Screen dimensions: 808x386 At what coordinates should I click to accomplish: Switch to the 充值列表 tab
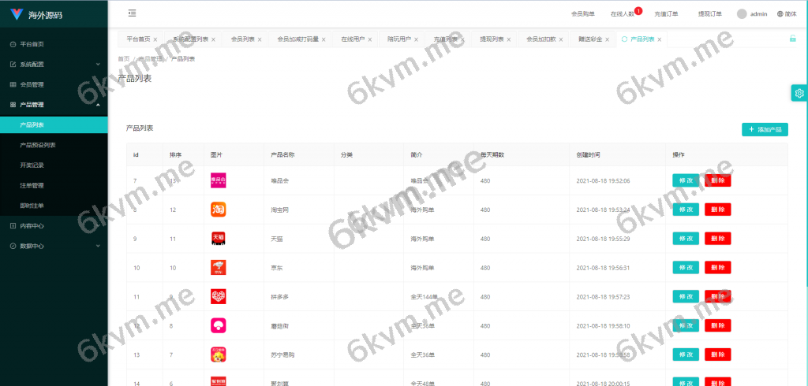pyautogui.click(x=446, y=39)
